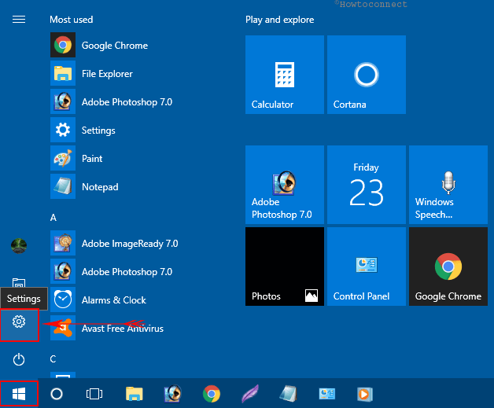494x408 pixels.
Task: Open the media player taskbar icon
Action: 365,394
